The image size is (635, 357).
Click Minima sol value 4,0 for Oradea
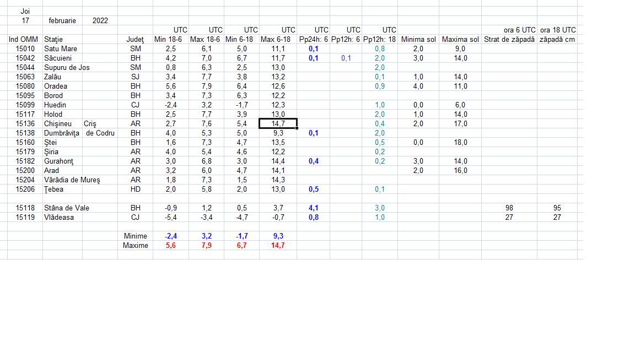click(418, 86)
